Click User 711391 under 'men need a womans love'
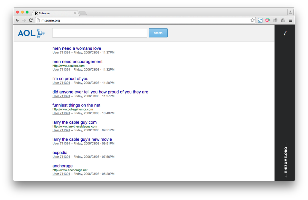Screen dimensions: 308x200 point(61,52)
